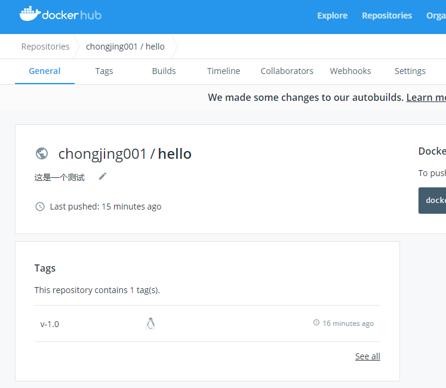Follow the Learn more autobuilds link
This screenshot has width=446, height=388.
pos(426,97)
